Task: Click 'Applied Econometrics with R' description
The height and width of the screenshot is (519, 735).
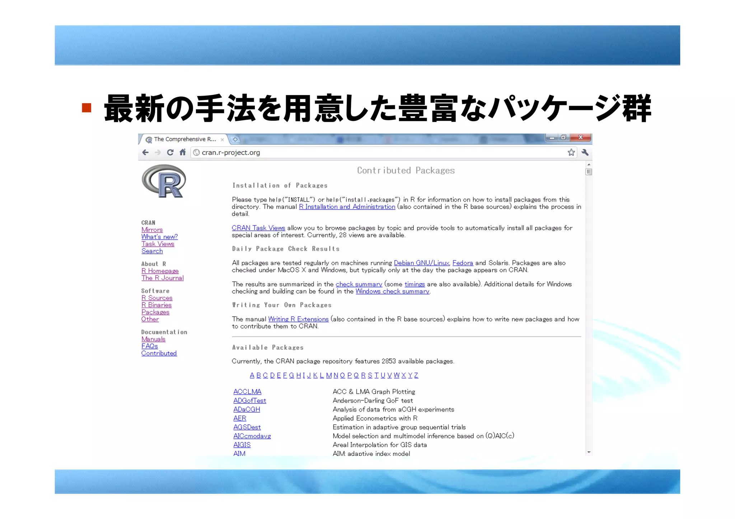Action: click(375, 418)
